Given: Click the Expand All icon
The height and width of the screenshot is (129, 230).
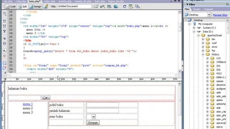Looking at the screenshot, I should coord(5,31).
